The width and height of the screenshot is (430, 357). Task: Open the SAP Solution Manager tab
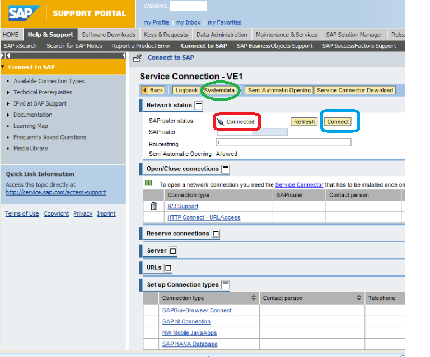(354, 35)
